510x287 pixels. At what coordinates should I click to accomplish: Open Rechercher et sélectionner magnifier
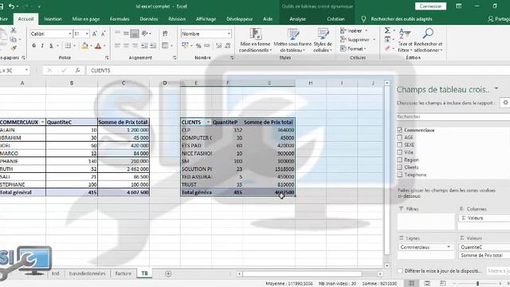[428, 41]
